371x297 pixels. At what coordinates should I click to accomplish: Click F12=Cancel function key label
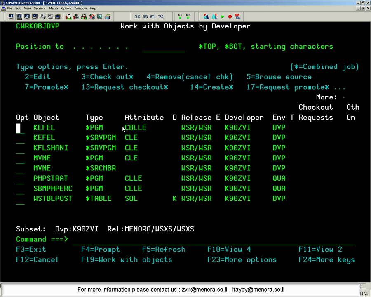coord(37,259)
